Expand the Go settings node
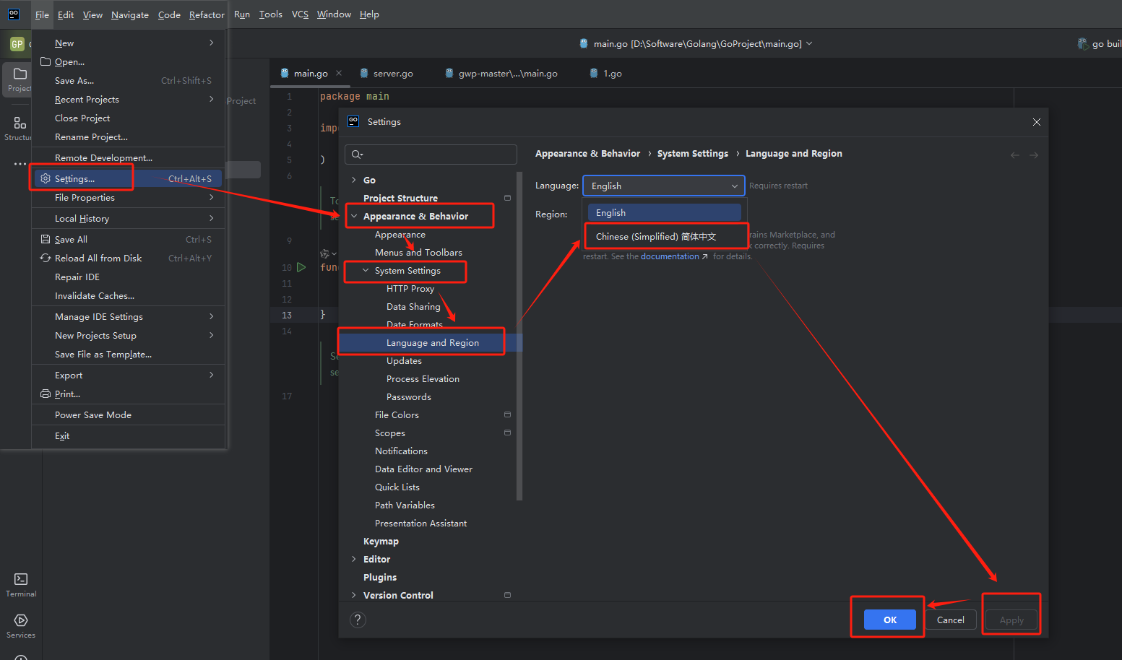This screenshot has width=1122, height=660. [x=354, y=180]
